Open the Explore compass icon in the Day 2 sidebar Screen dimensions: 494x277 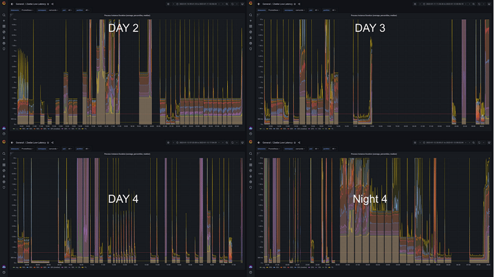[x=4, y=32]
